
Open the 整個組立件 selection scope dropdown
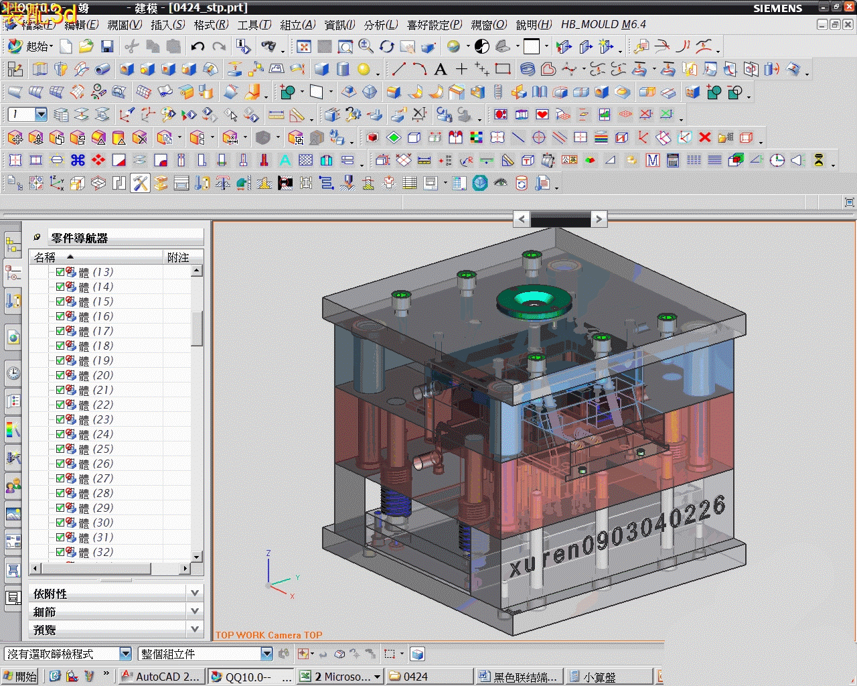[x=266, y=654]
